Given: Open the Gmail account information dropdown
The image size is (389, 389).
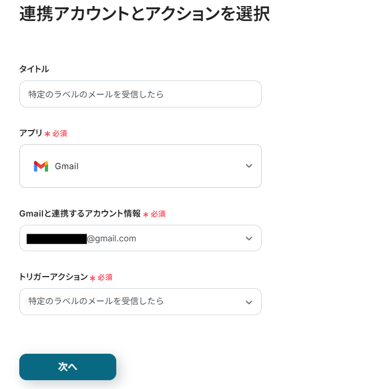Looking at the screenshot, I should pos(140,238).
